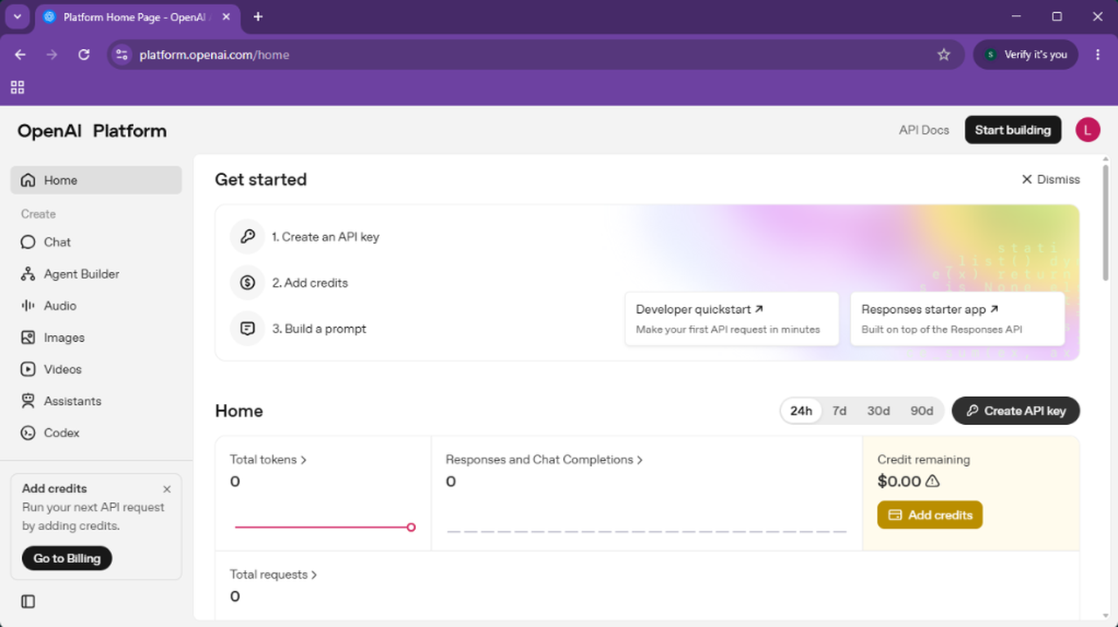Open the Developer quickstart card
The width and height of the screenshot is (1118, 627).
click(731, 319)
